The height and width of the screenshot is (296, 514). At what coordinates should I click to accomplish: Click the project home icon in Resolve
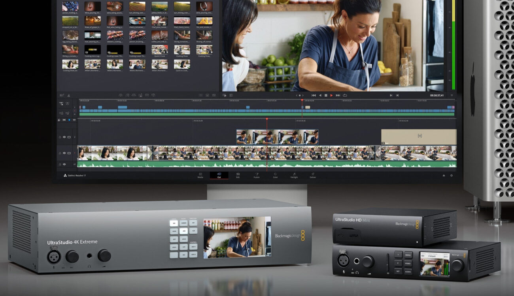444,175
